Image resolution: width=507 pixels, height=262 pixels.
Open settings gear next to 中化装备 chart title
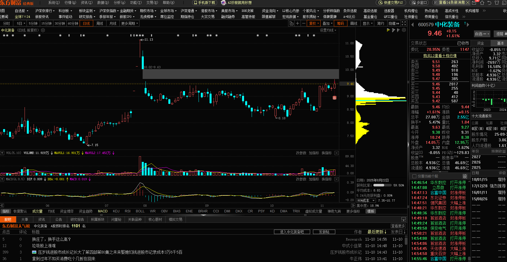[43, 30]
